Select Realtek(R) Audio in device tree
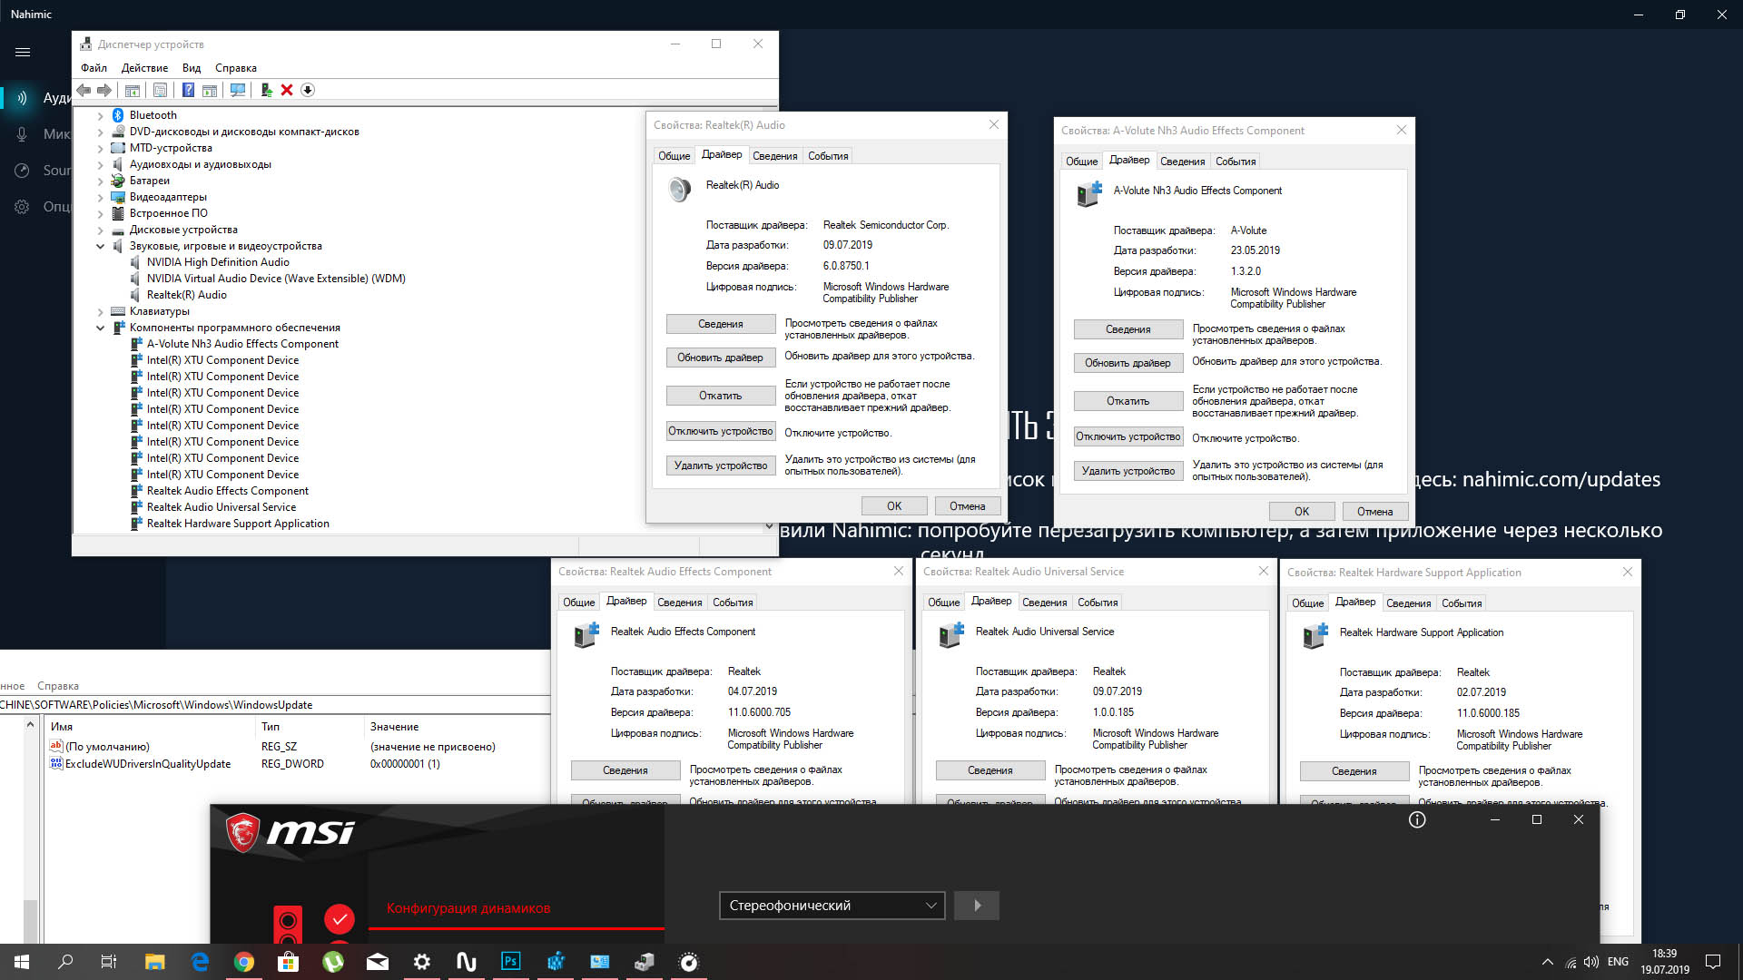The image size is (1743, 980). click(x=187, y=295)
